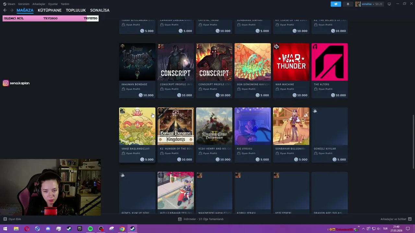Open the notifications bell
The width and height of the screenshot is (415, 233).
(x=348, y=4)
